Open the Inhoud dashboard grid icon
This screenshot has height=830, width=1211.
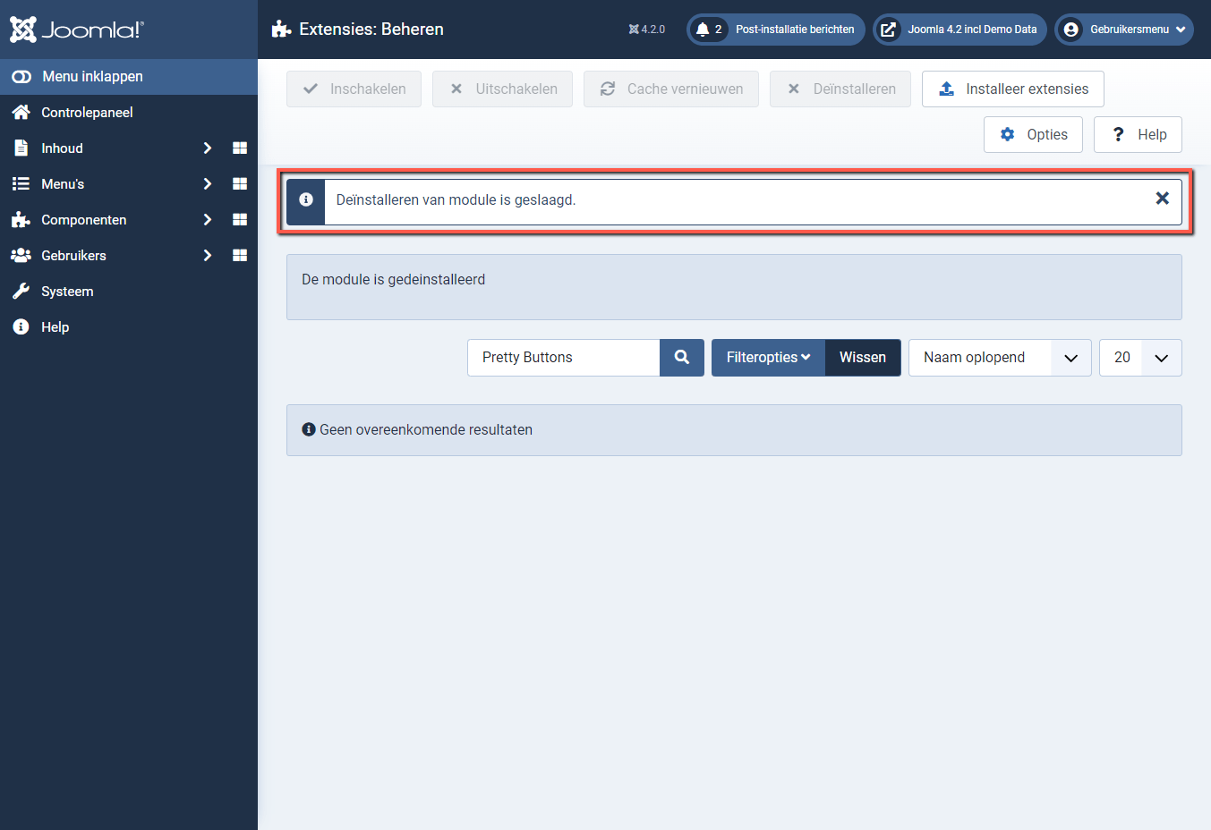pos(239,148)
